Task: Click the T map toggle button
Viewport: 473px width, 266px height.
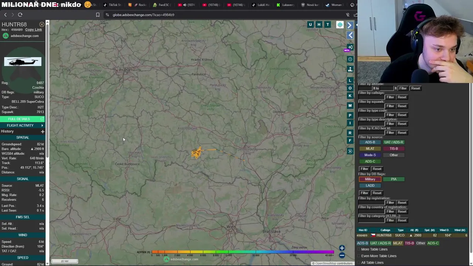Action: [x=327, y=25]
